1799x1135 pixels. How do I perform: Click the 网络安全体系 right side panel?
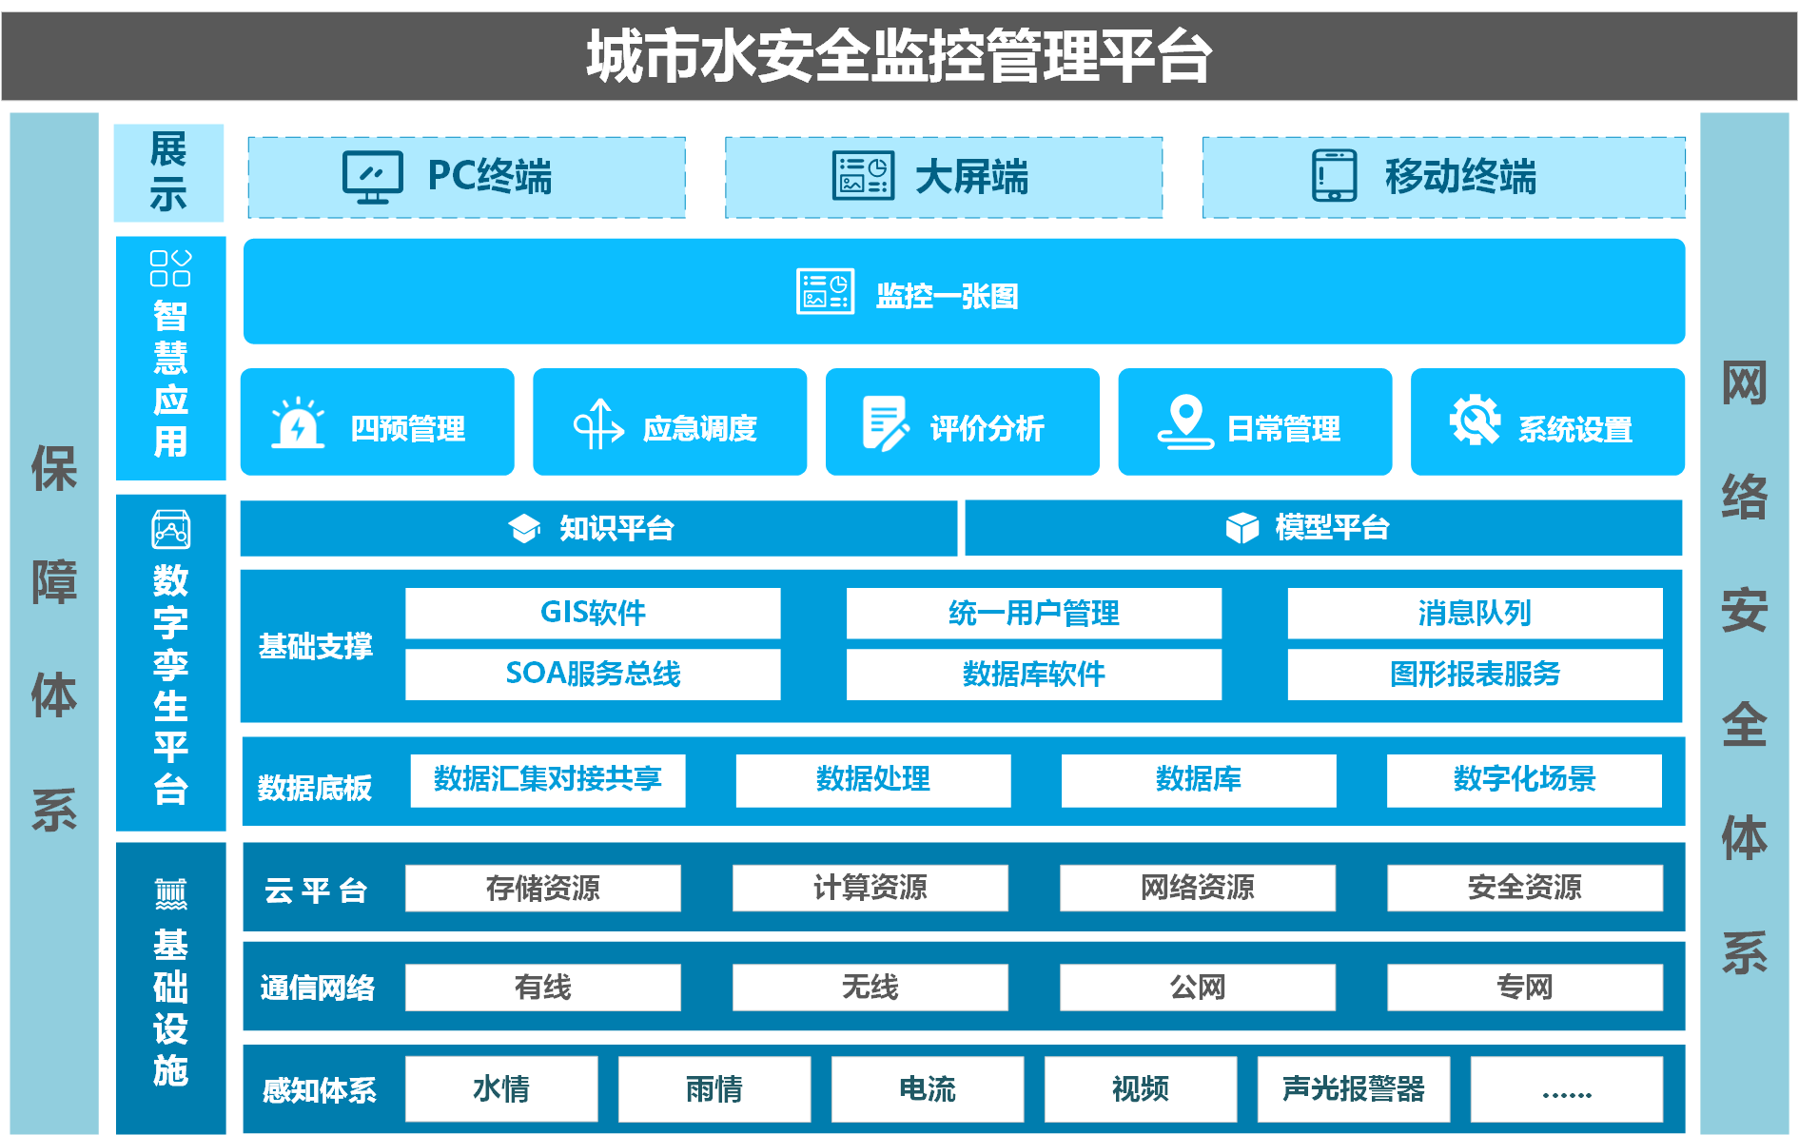[x=1743, y=623]
